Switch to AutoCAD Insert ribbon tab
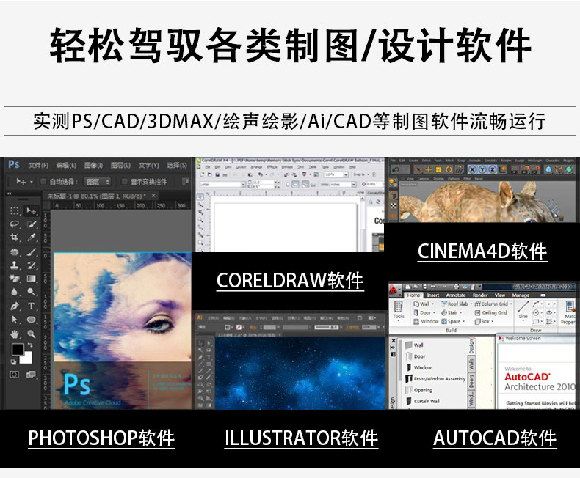The width and height of the screenshot is (580, 478). [x=432, y=295]
